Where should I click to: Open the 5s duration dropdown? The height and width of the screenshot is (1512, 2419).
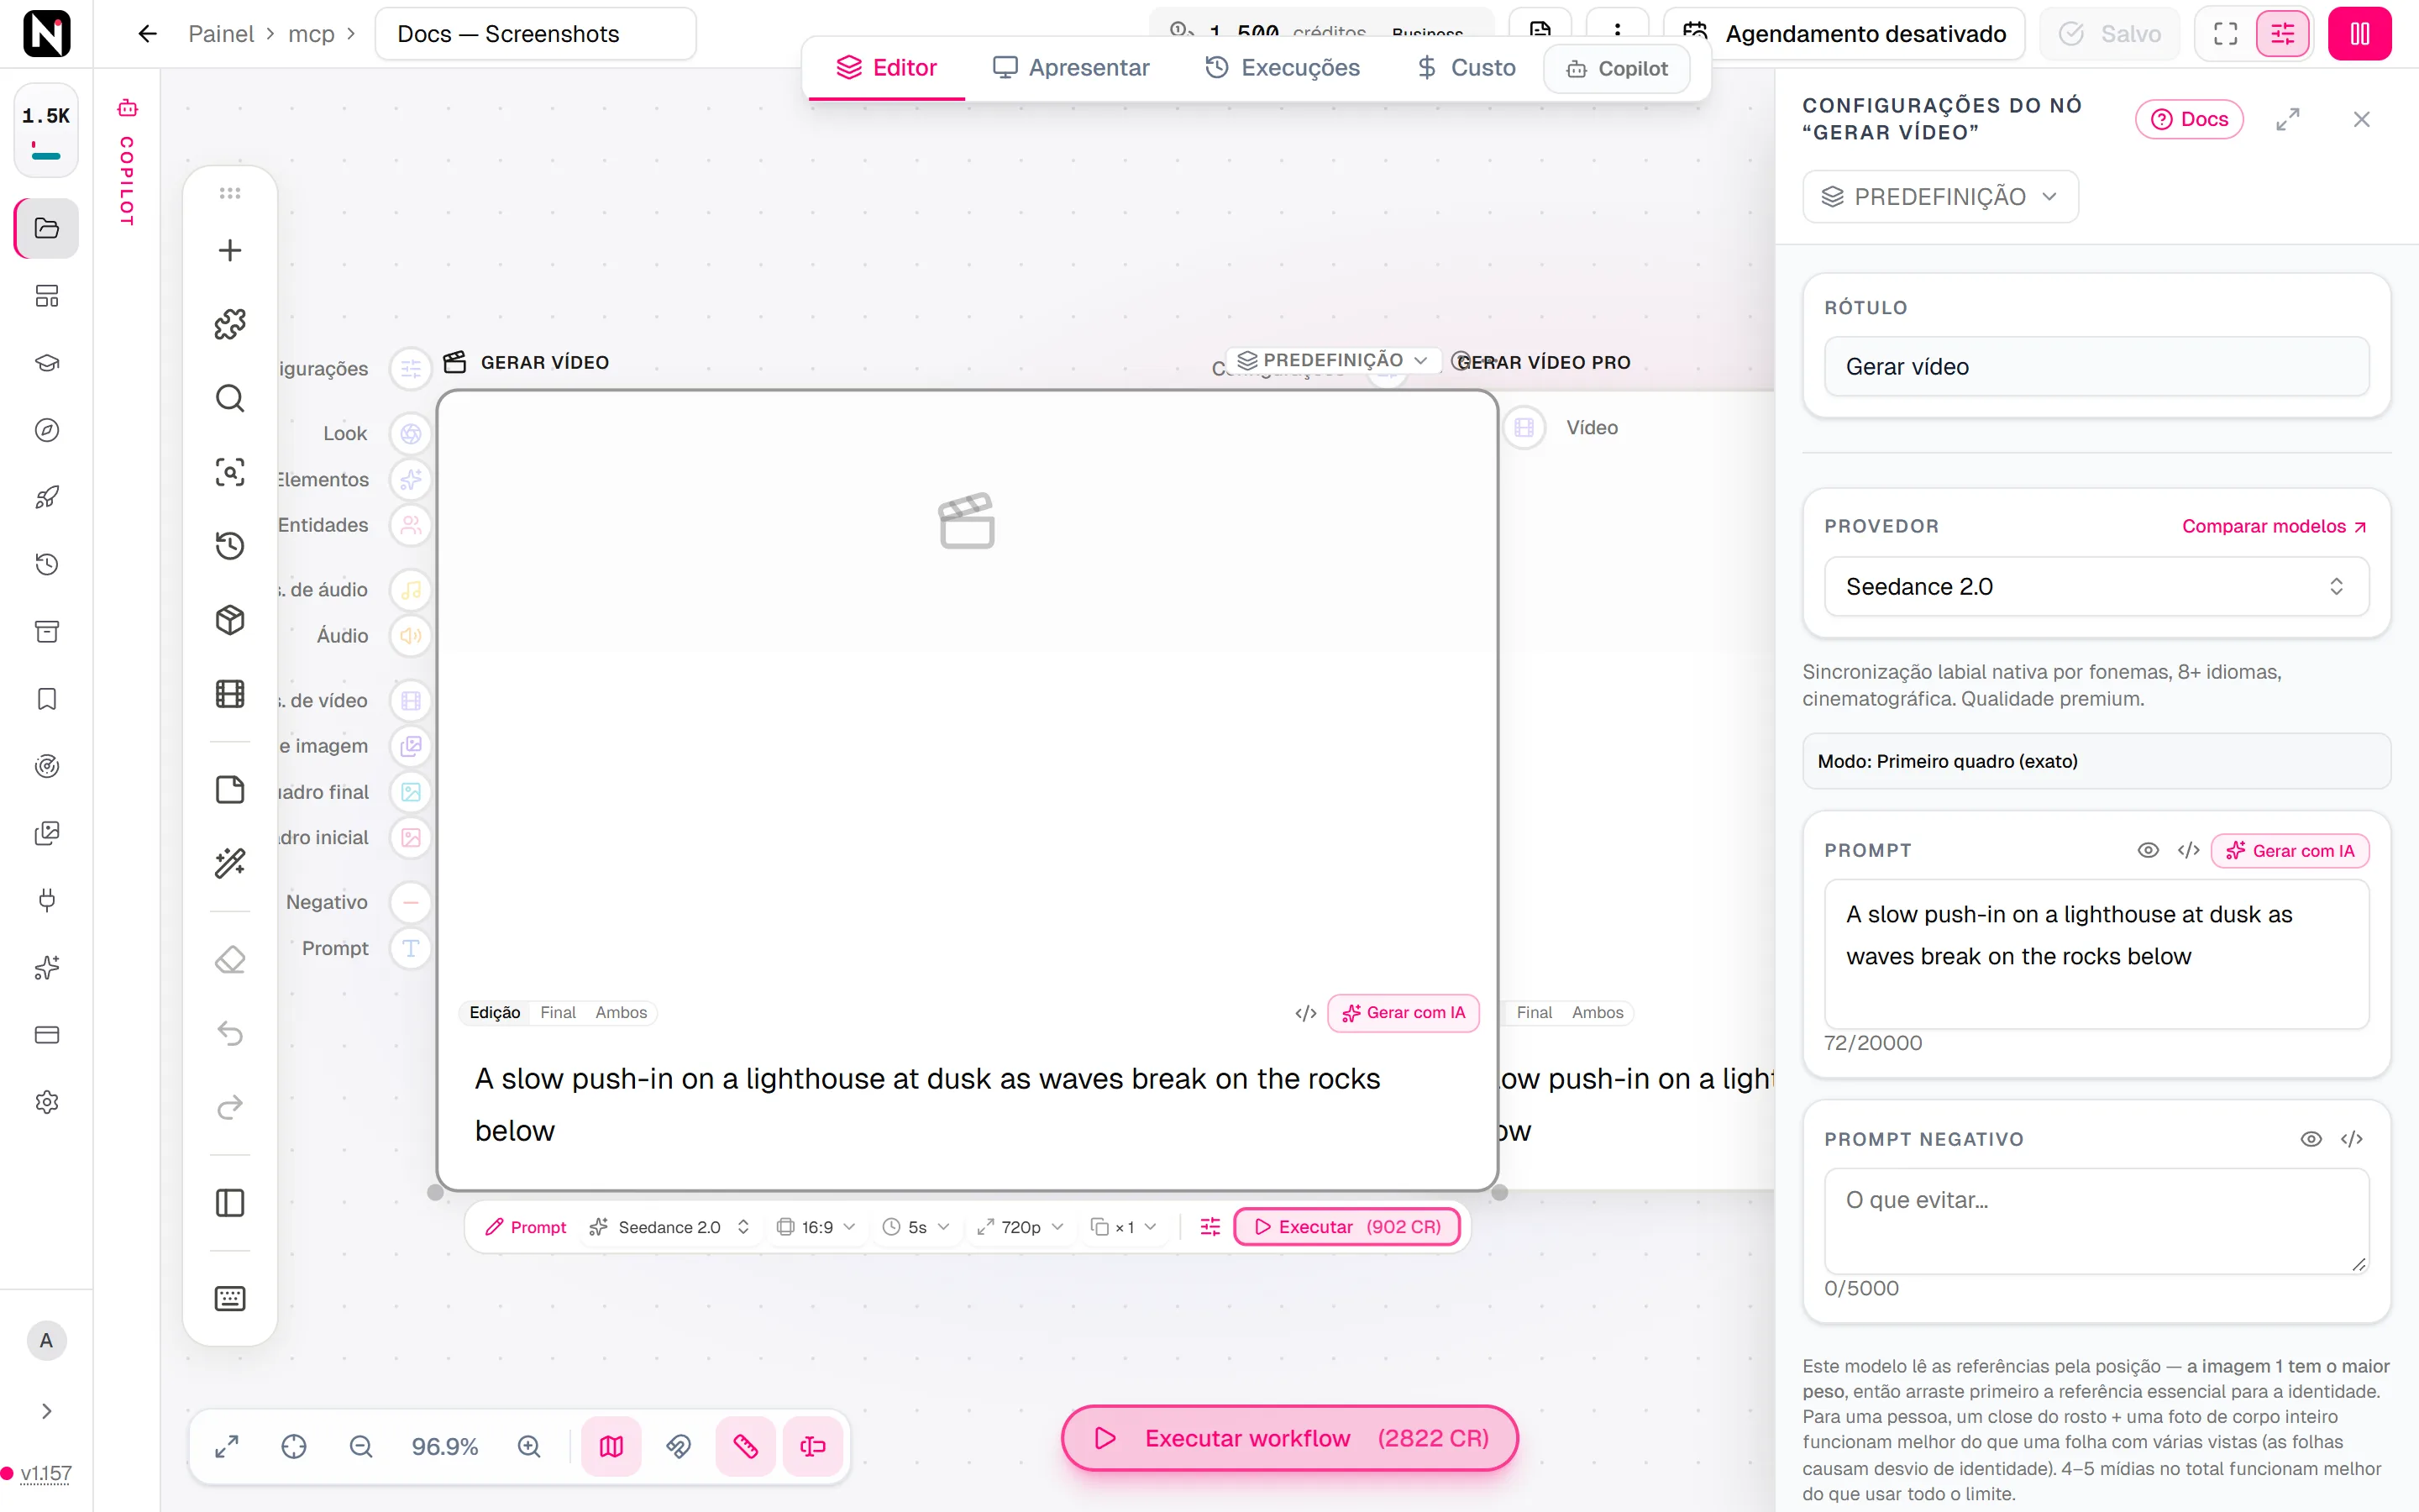pyautogui.click(x=916, y=1227)
